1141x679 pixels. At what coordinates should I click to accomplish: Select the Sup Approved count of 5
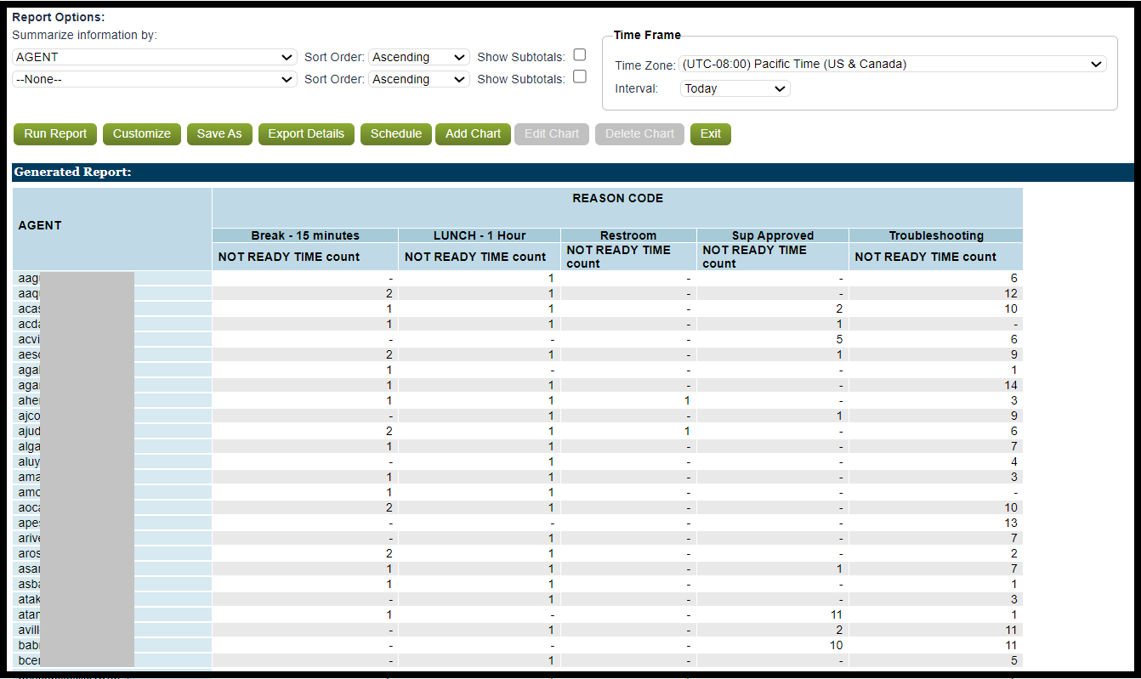click(838, 339)
